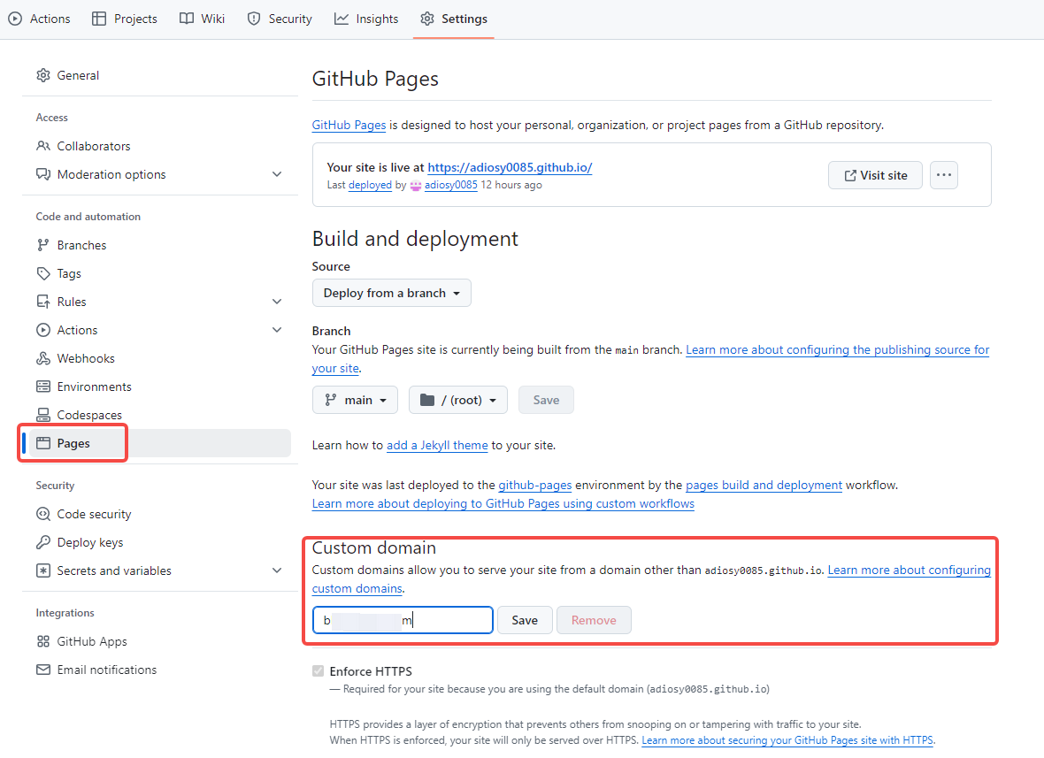Click the Security shield icon in top tabs
This screenshot has height=758, width=1044.
pos(254,19)
